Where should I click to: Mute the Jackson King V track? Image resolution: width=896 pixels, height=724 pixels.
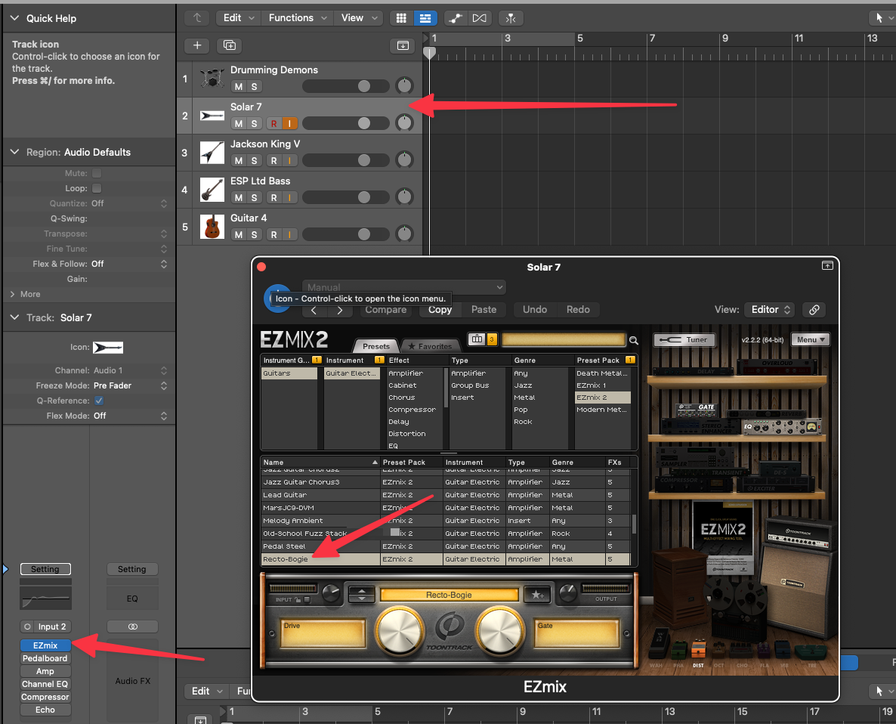click(238, 160)
